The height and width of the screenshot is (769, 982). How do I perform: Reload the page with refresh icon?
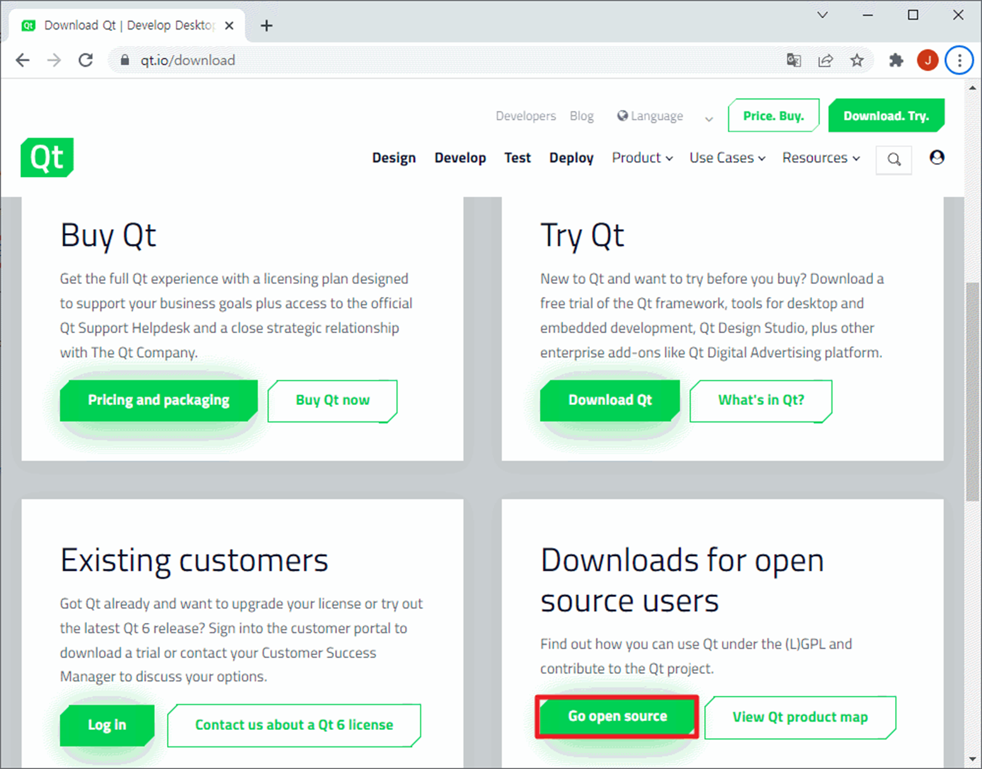pyautogui.click(x=86, y=60)
